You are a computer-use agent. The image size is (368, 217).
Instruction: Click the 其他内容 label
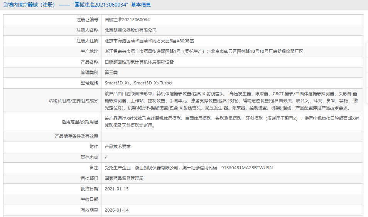coord(89,157)
